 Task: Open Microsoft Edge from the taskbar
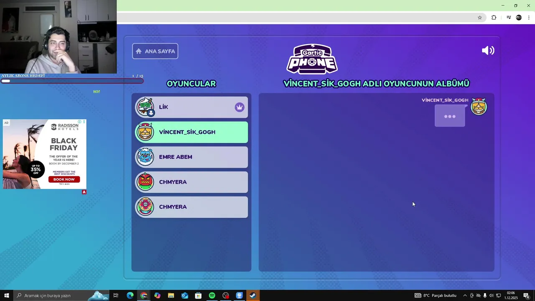130,296
